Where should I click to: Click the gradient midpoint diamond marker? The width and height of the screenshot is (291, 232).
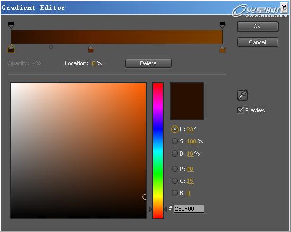pos(51,47)
